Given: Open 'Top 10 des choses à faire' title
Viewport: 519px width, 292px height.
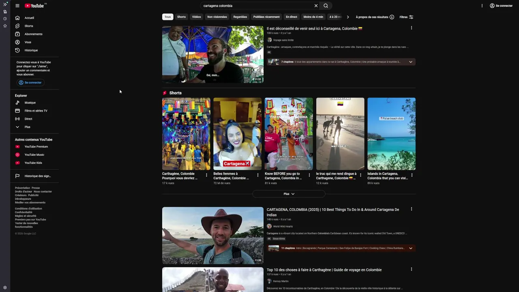Looking at the screenshot, I should tap(324, 270).
